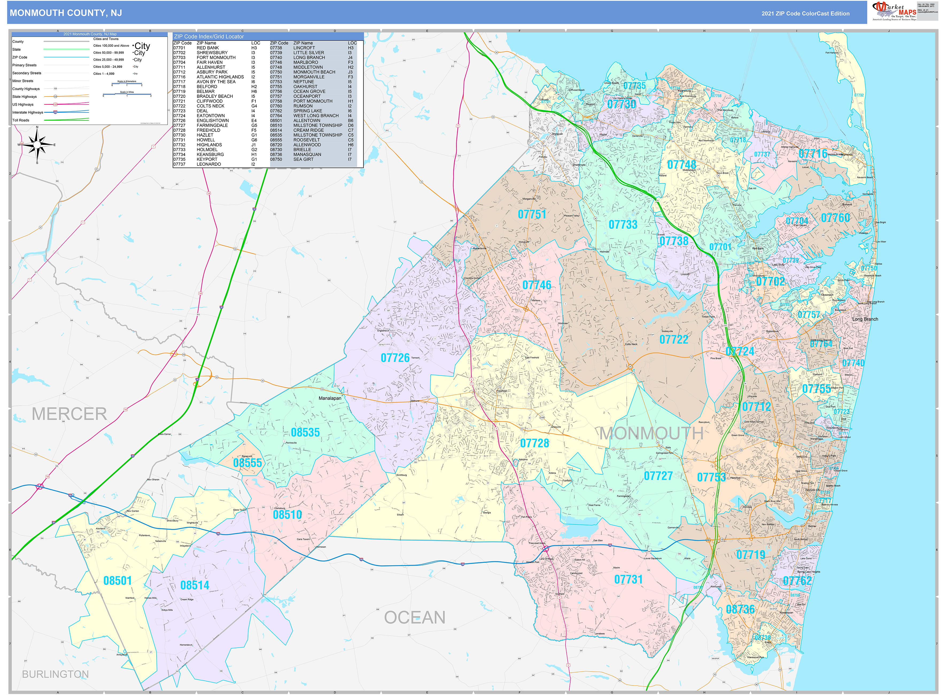Image resolution: width=943 pixels, height=695 pixels.
Task: Click blue '07753' ZIP label on map
Action: pos(711,477)
